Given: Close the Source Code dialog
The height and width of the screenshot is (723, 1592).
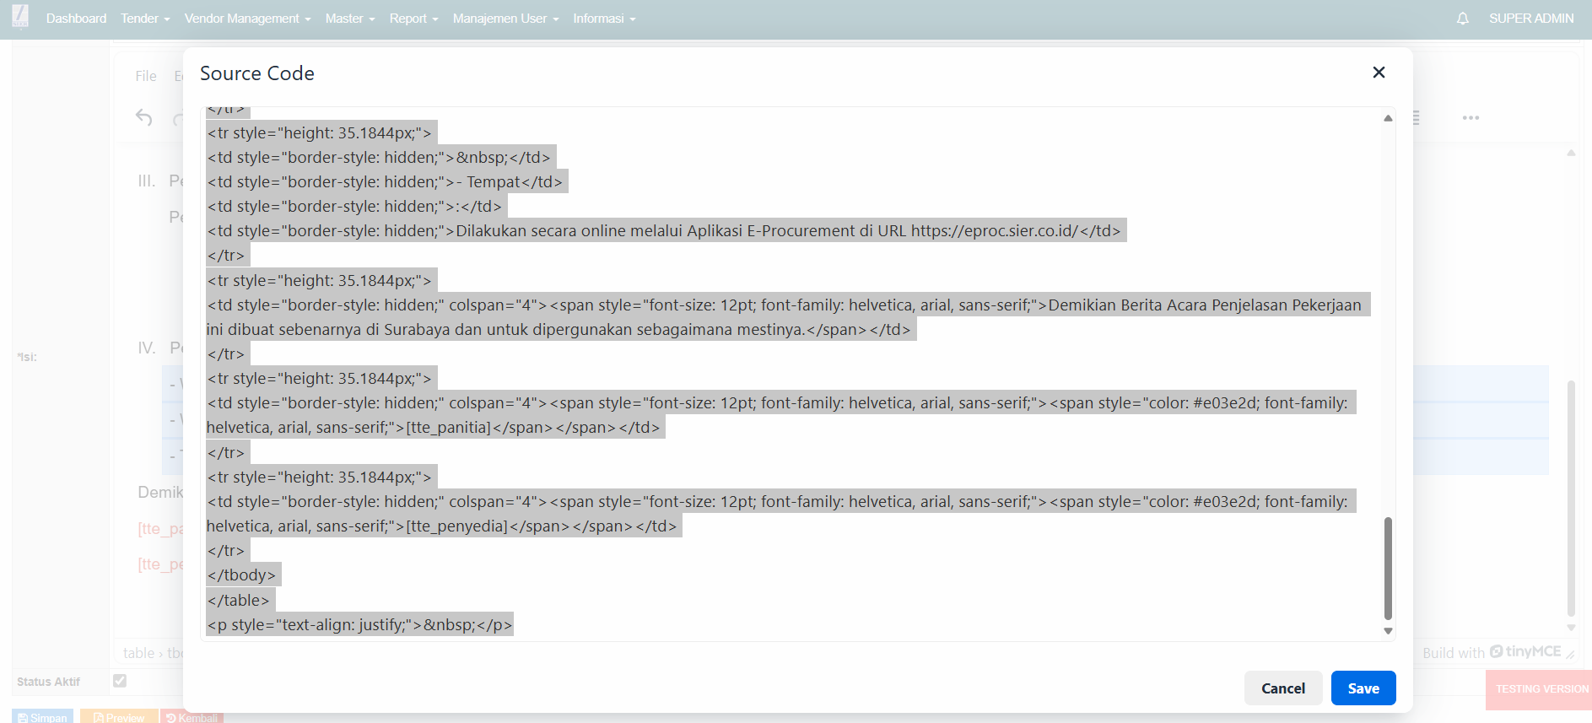Looking at the screenshot, I should coord(1379,73).
